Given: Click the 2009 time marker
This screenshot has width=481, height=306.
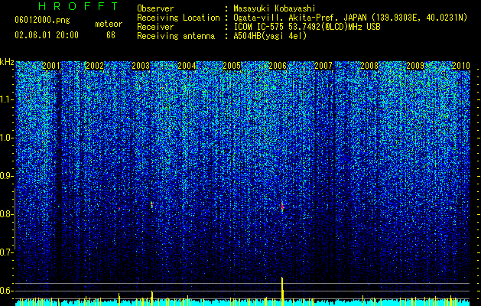Looking at the screenshot, I should (415, 66).
